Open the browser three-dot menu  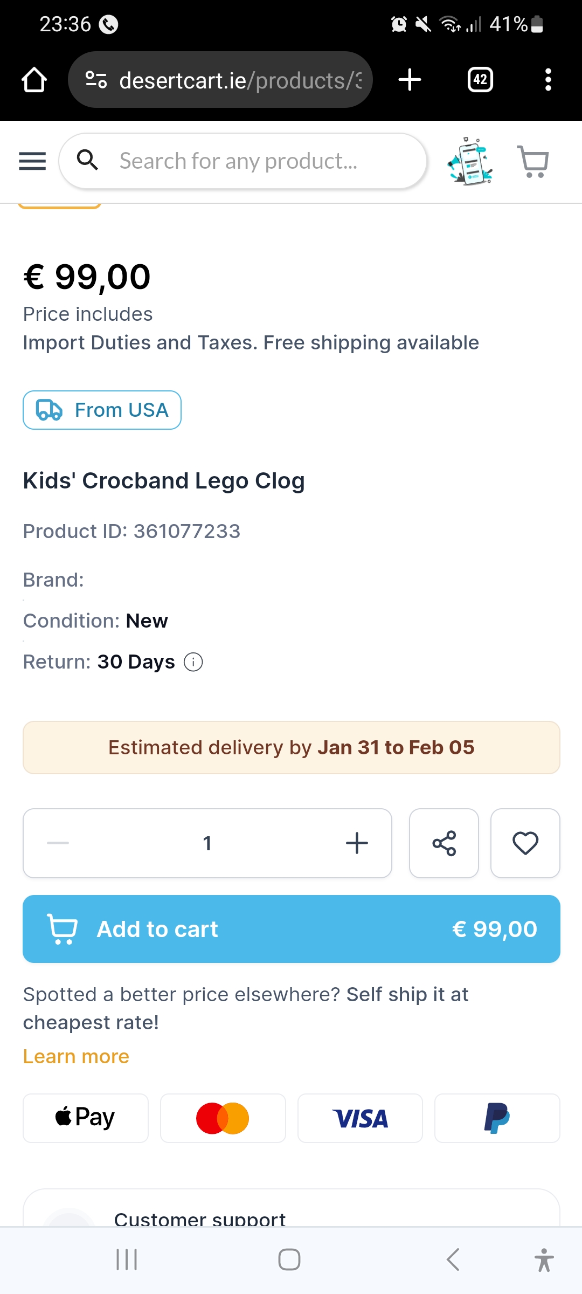coord(548,80)
